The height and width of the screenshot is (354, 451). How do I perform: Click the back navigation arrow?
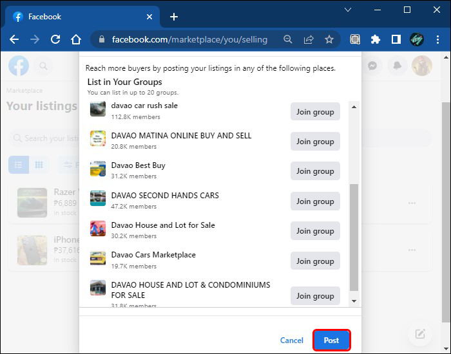coord(14,39)
